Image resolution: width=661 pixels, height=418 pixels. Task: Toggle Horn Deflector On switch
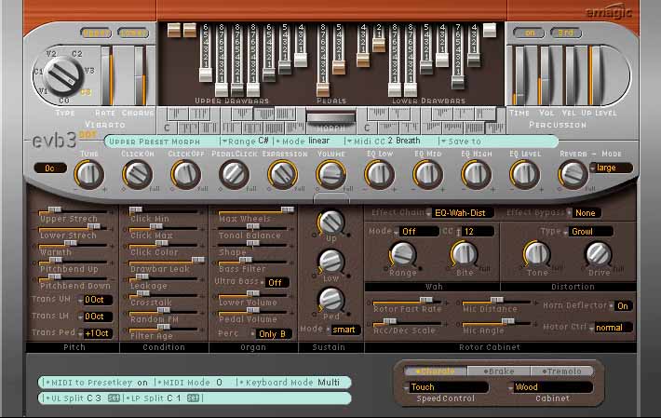pyautogui.click(x=622, y=306)
